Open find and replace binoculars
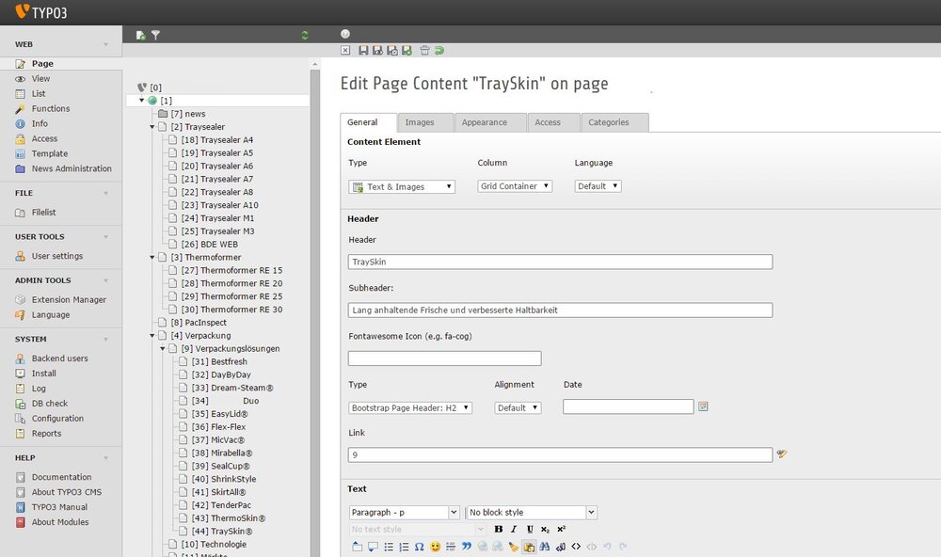Image resolution: width=941 pixels, height=557 pixels. click(544, 547)
